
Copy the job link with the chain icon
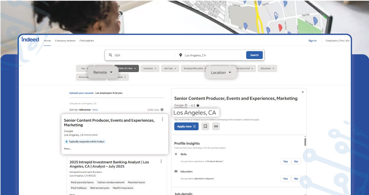tap(216, 127)
